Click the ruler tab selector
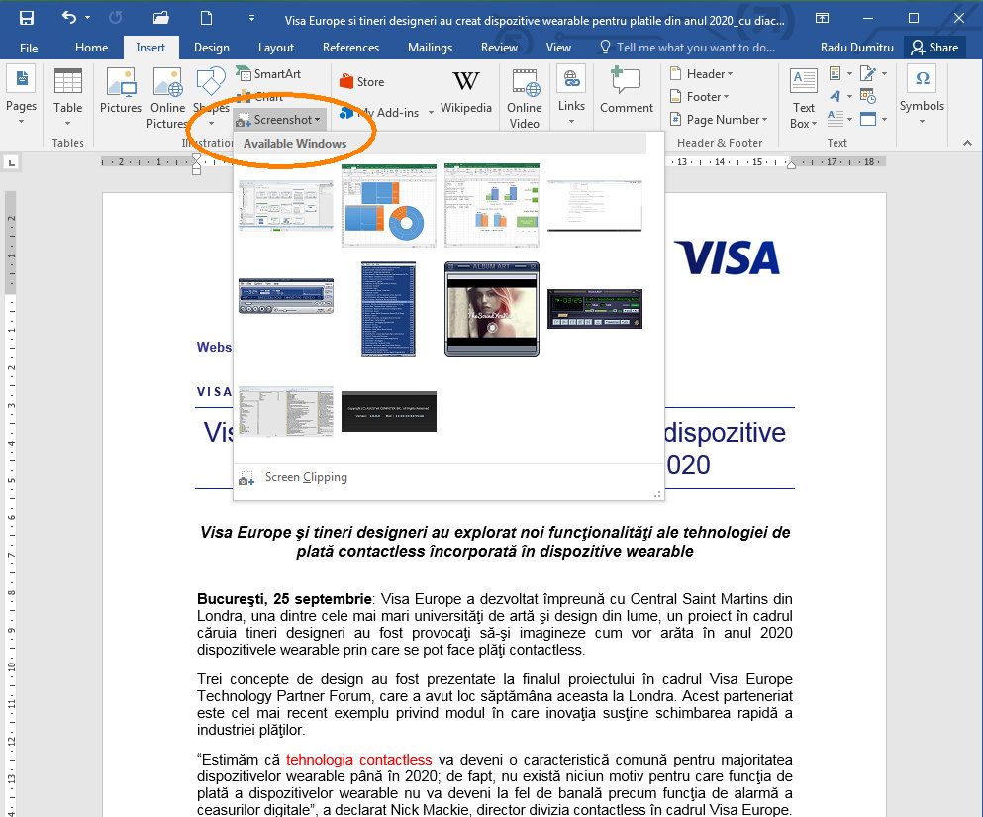Image resolution: width=983 pixels, height=817 pixels. pyautogui.click(x=11, y=163)
